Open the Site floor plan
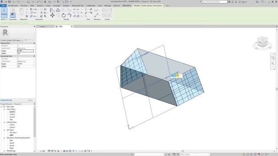Viewport: 278px width, 156px height. (x=11, y=120)
